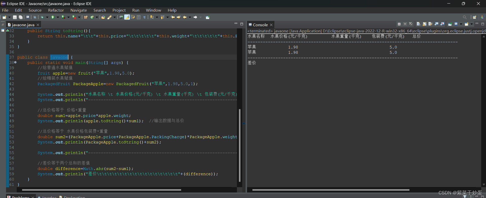Viewport: 486px width, 198px height.
Task: Switch to the Java perspective icon
Action: point(482,17)
